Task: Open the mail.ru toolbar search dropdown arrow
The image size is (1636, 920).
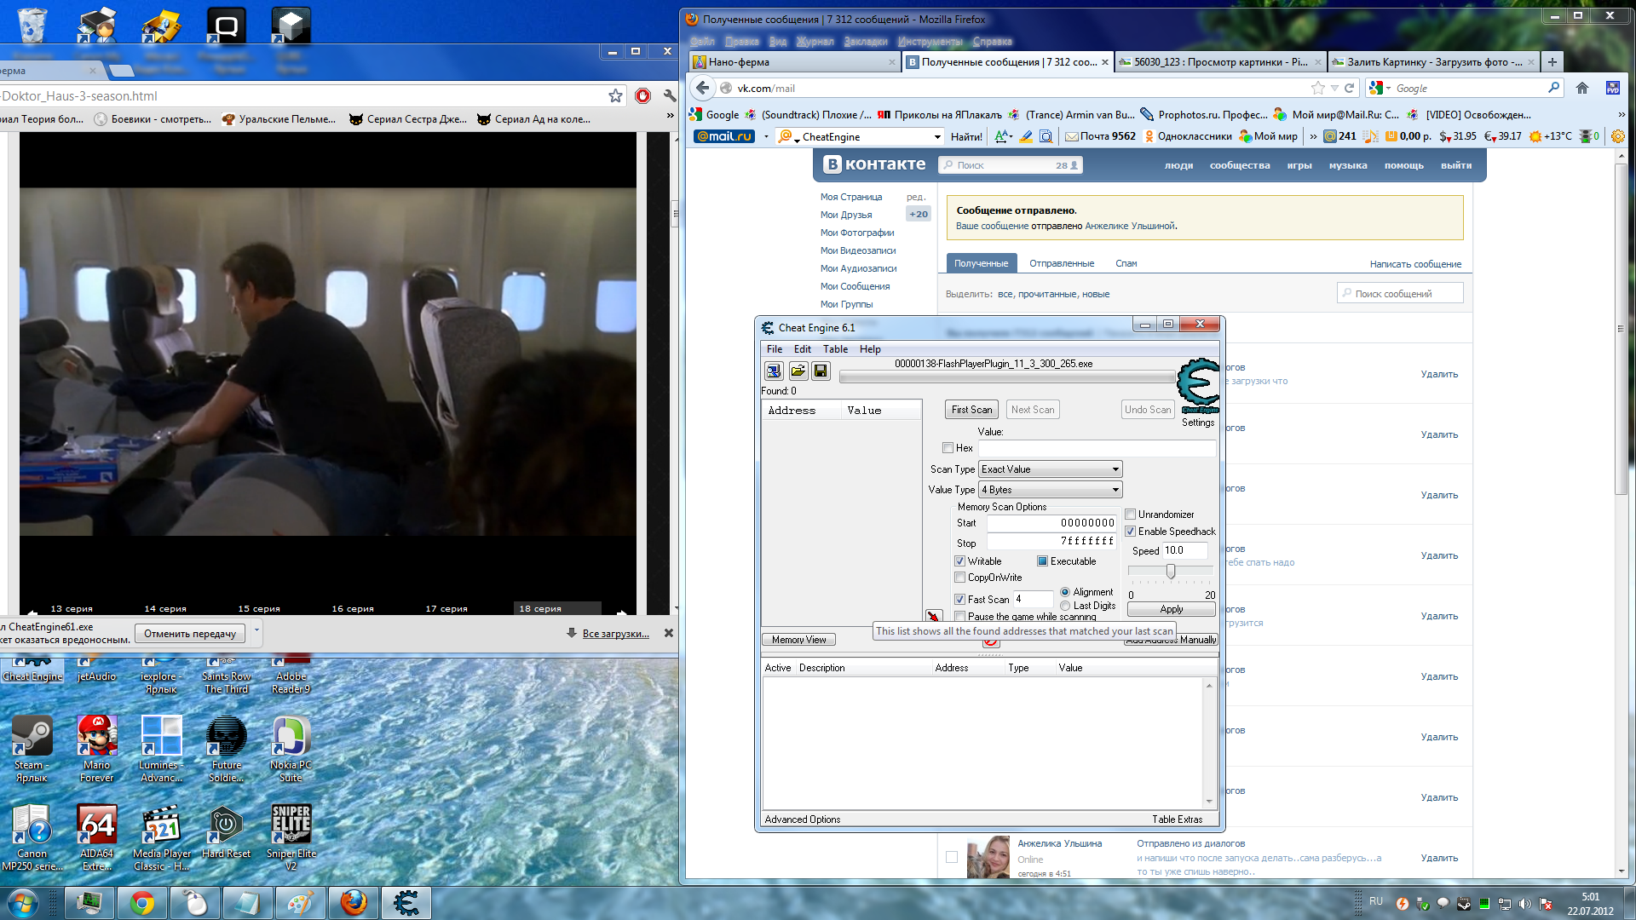Action: (x=937, y=136)
